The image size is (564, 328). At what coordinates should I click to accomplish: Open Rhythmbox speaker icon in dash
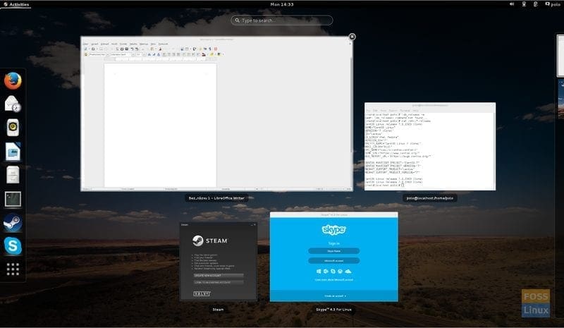pyautogui.click(x=13, y=128)
